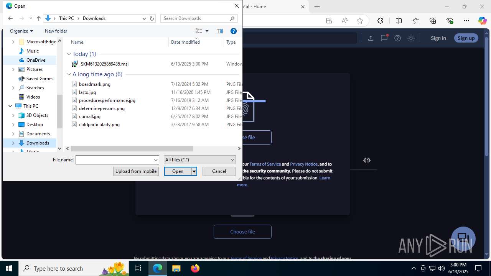Refresh the Downloads folder listing
Image resolution: width=491 pixels, height=276 pixels.
click(x=152, y=18)
